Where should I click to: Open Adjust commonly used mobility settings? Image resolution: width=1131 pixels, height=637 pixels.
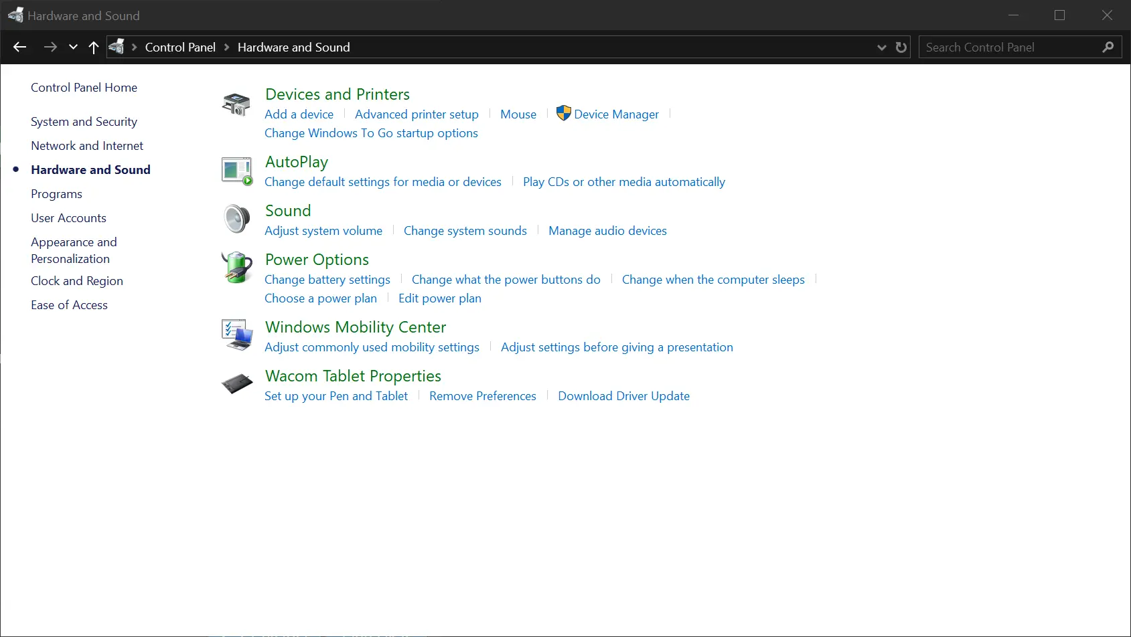[x=372, y=347]
